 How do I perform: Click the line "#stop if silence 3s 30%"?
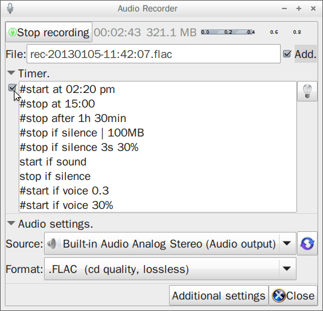click(x=79, y=147)
